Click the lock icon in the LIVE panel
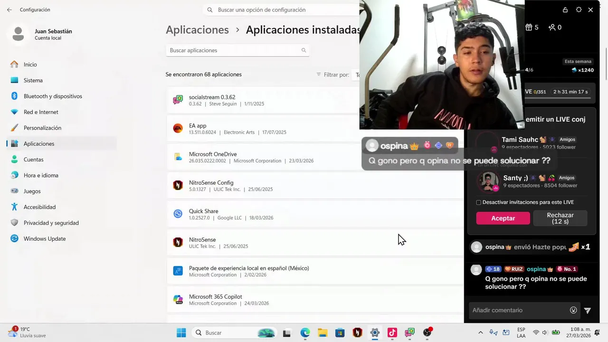 (565, 9)
